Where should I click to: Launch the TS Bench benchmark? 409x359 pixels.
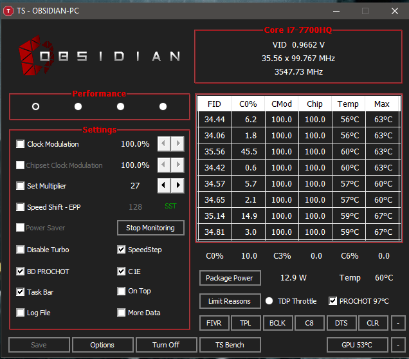(230, 345)
